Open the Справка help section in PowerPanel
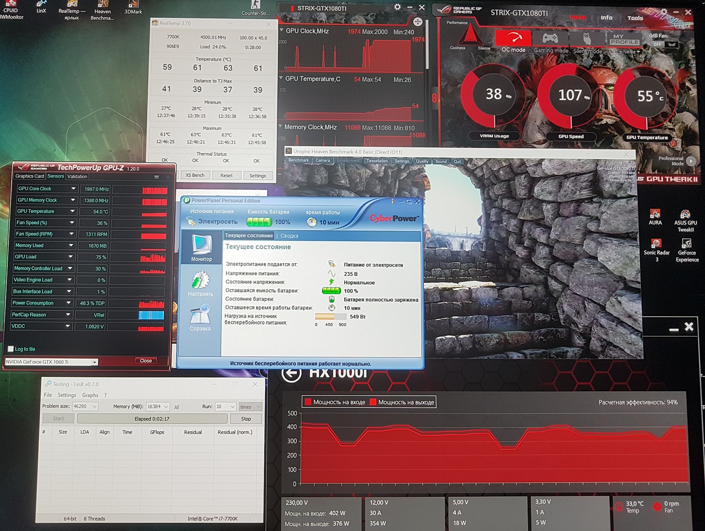705x531 pixels. pos(200,318)
